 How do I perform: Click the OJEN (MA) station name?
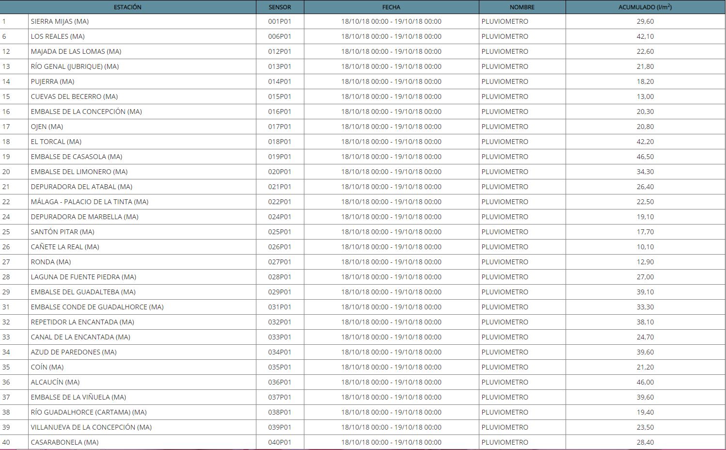(x=47, y=127)
